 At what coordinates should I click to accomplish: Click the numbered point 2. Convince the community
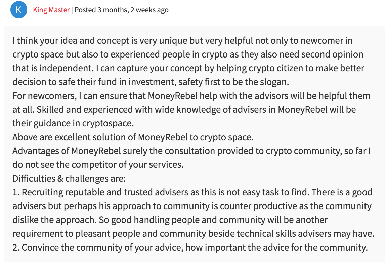tap(190, 248)
